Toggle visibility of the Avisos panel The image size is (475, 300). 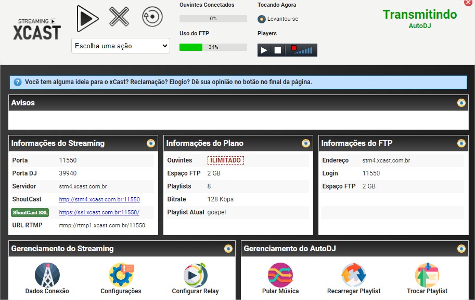[x=461, y=103]
